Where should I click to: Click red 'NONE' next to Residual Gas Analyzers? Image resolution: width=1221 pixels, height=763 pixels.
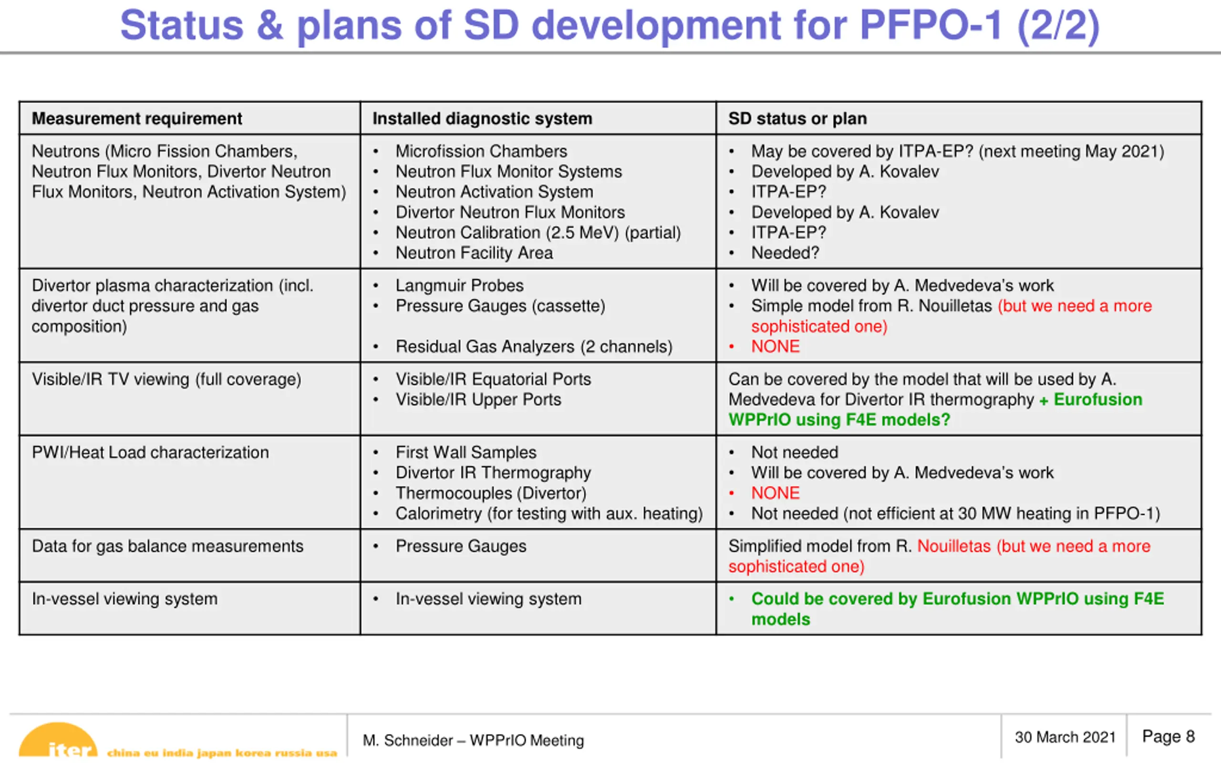(775, 347)
